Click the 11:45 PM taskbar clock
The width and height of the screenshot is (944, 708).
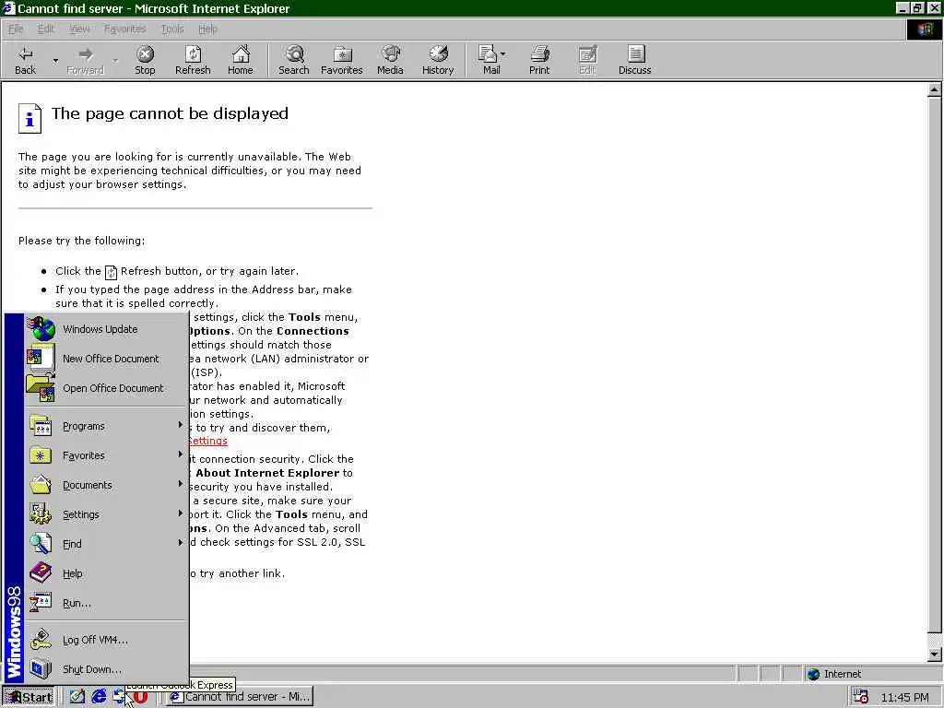pyautogui.click(x=905, y=697)
